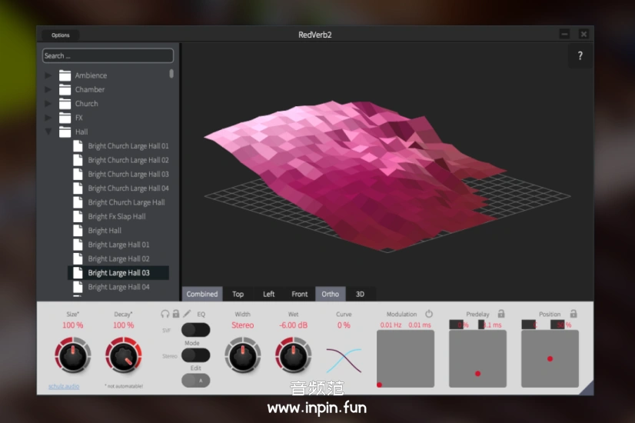Select the EQ pencil edit icon
Screen dimensions: 635x423
point(187,314)
